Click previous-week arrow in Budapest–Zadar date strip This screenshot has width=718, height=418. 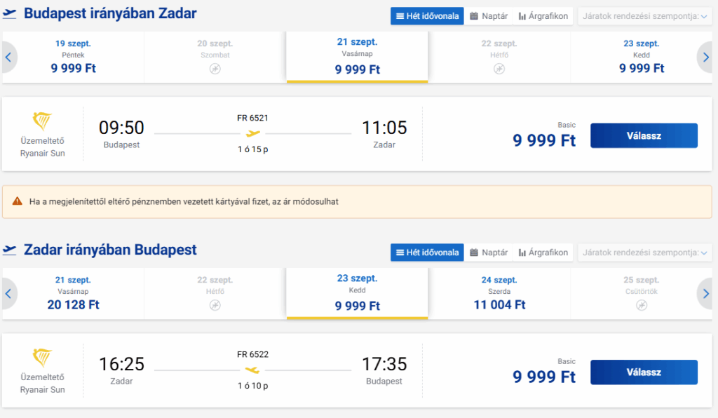8,58
